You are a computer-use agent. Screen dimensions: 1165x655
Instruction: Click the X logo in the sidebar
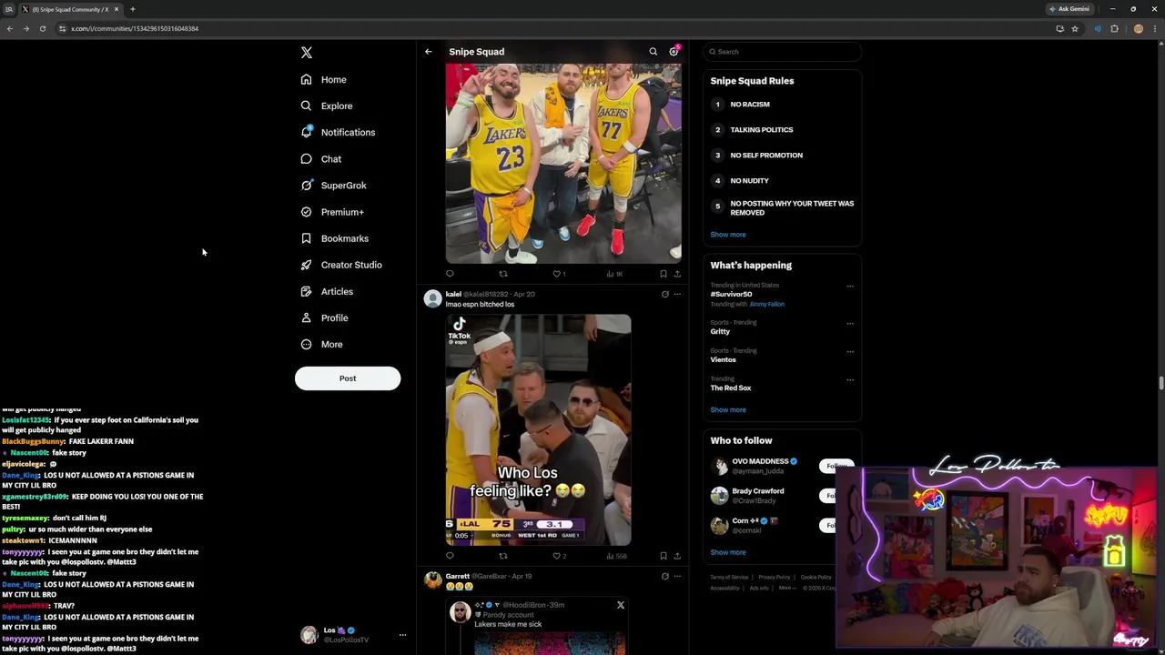tap(307, 53)
